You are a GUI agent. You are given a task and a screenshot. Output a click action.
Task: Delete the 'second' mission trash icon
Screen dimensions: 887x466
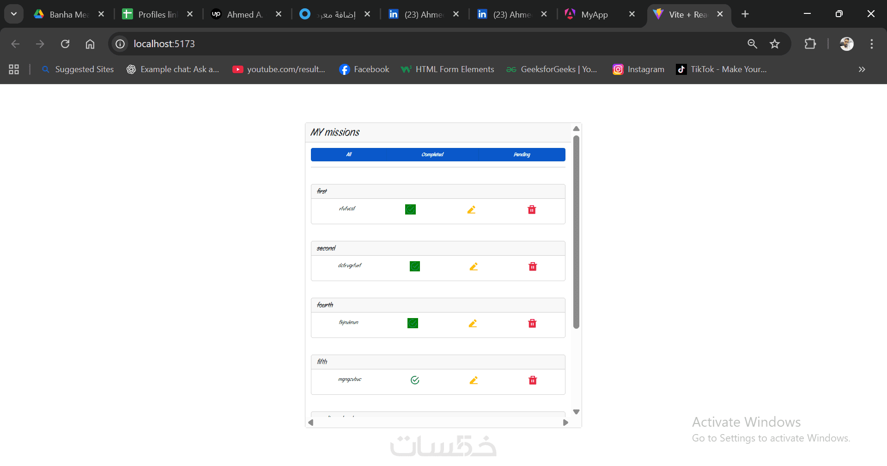point(533,267)
